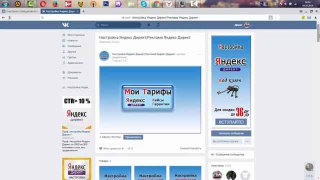
Task: Click the new tab plus icon
Action: (83, 11)
